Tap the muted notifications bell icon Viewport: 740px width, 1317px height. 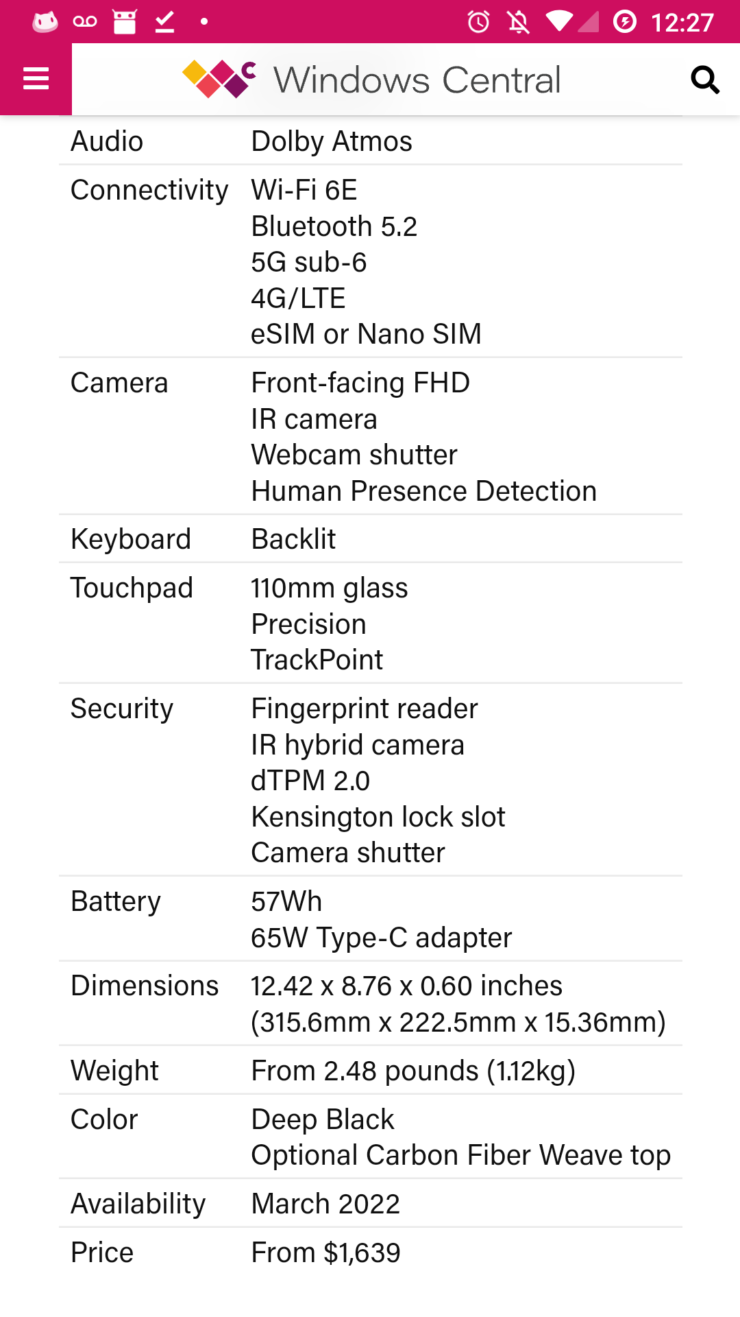click(519, 22)
